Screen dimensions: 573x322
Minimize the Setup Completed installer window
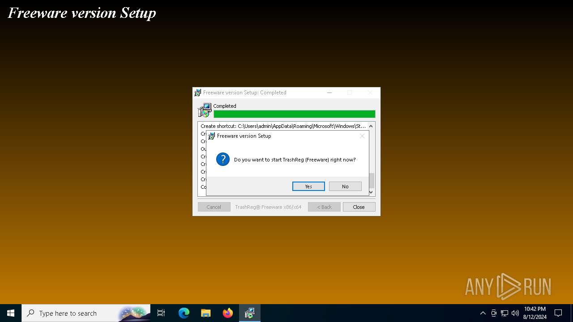[x=329, y=93]
